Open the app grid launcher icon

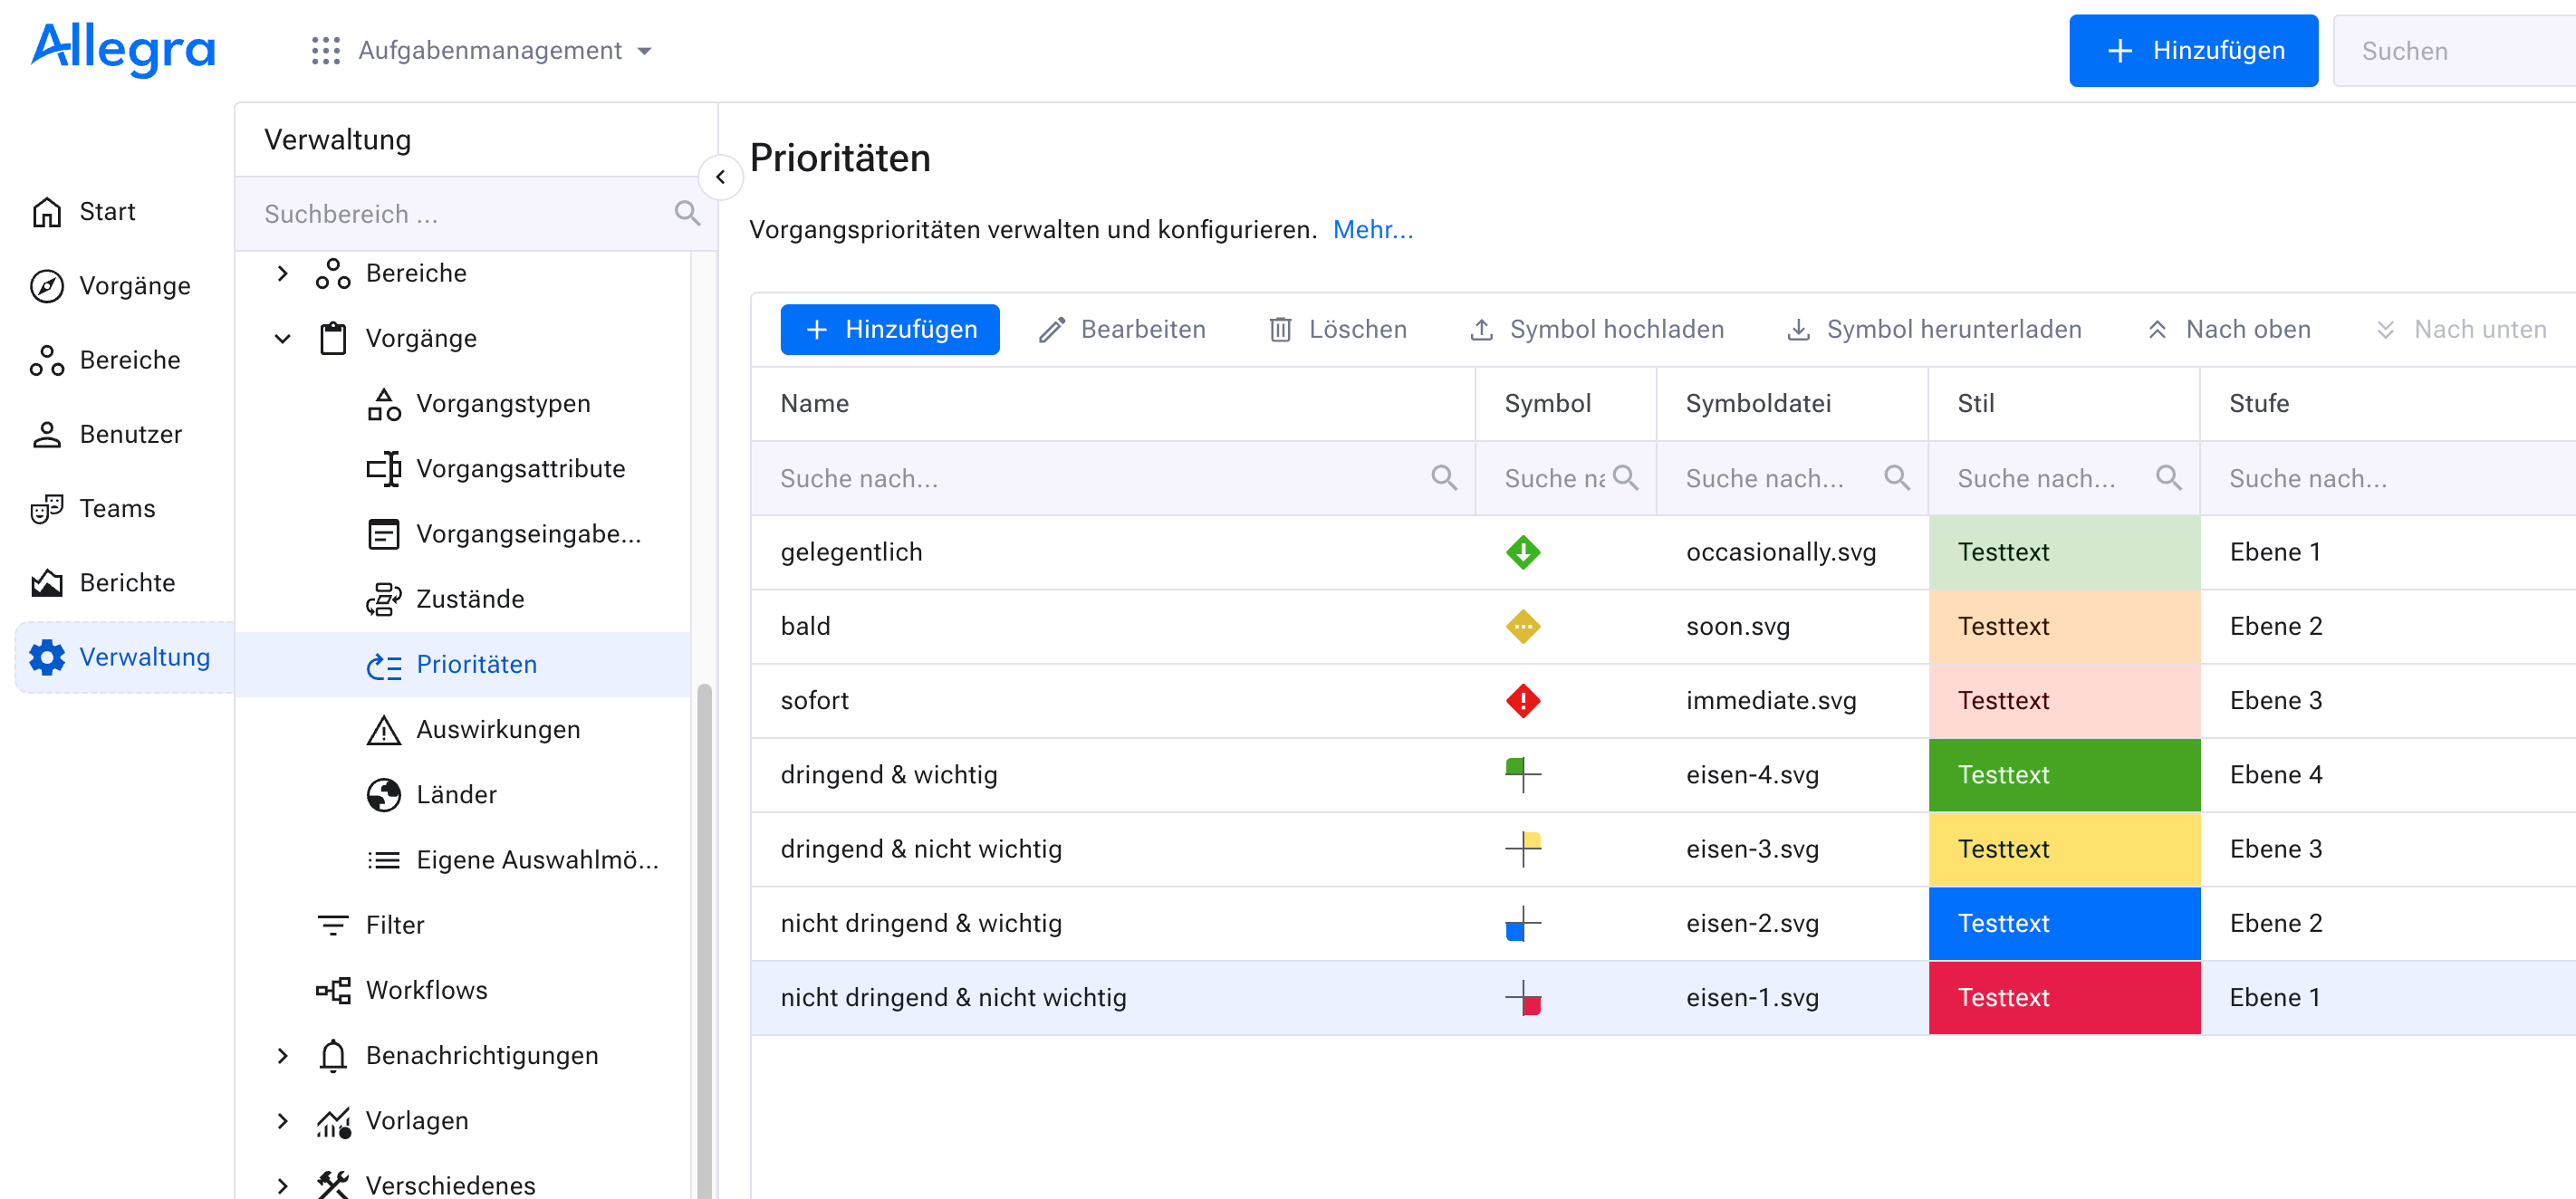(x=325, y=51)
